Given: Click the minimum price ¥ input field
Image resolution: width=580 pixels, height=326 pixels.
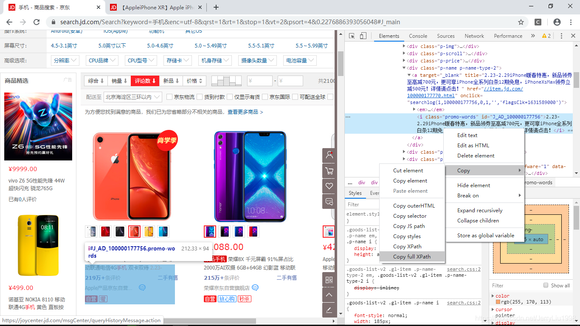Looking at the screenshot, I should [x=259, y=81].
